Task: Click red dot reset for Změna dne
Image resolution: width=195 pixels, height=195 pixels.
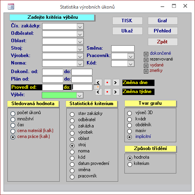Action: point(107,82)
